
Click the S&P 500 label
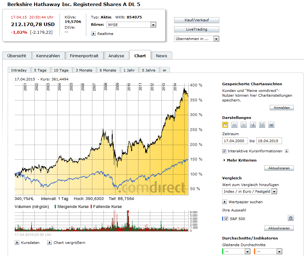(237, 219)
